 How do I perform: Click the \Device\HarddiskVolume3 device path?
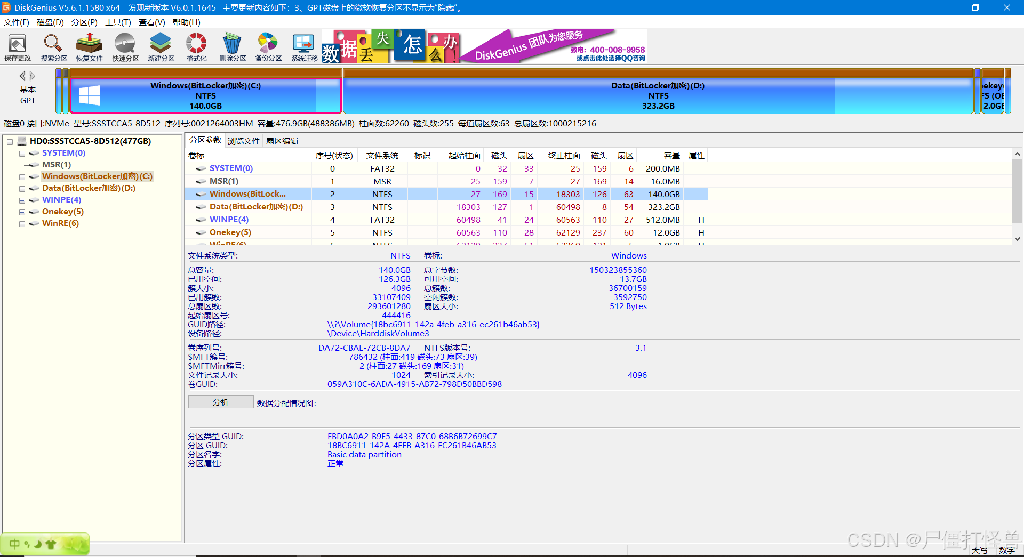tap(378, 334)
